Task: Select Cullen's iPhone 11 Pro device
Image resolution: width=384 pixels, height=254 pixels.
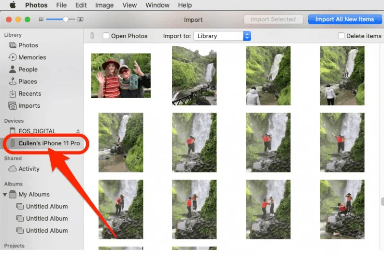Action: [x=49, y=143]
